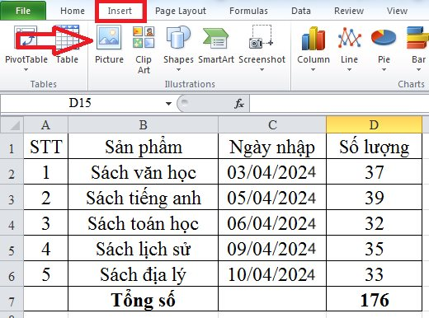Open the Page Layout tab
Image resolution: width=429 pixels, height=318 pixels.
click(x=181, y=11)
